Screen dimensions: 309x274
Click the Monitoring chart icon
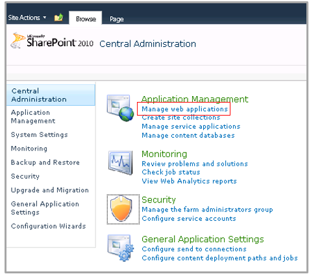point(120,163)
